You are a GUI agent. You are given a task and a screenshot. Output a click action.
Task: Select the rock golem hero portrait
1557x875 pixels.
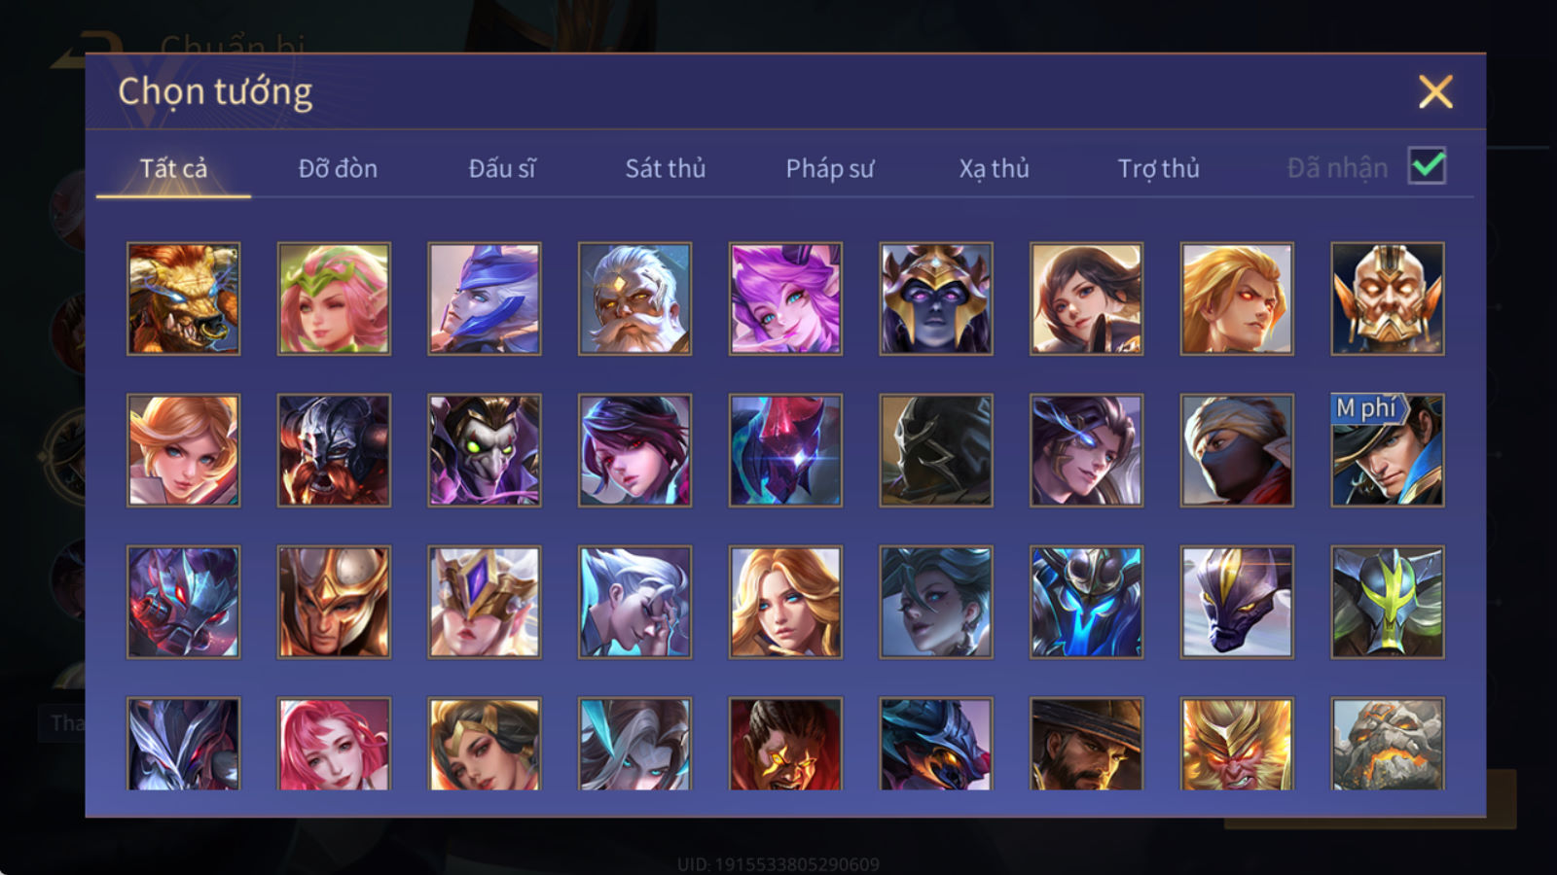pos(1388,744)
